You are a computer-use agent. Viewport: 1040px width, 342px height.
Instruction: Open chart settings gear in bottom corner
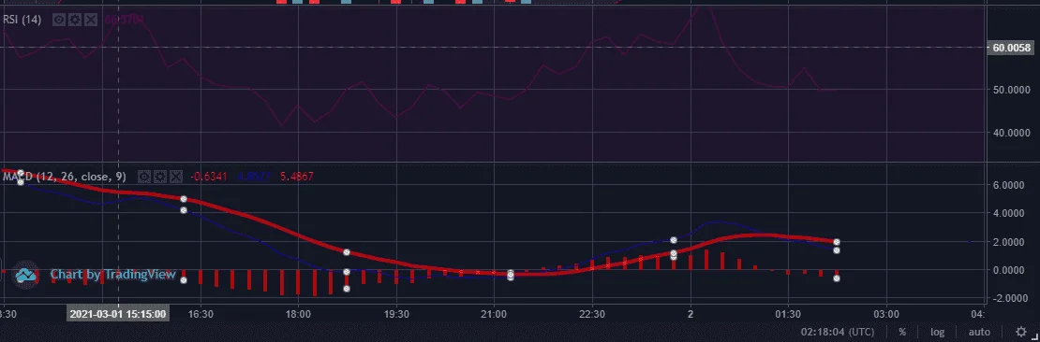click(1021, 332)
